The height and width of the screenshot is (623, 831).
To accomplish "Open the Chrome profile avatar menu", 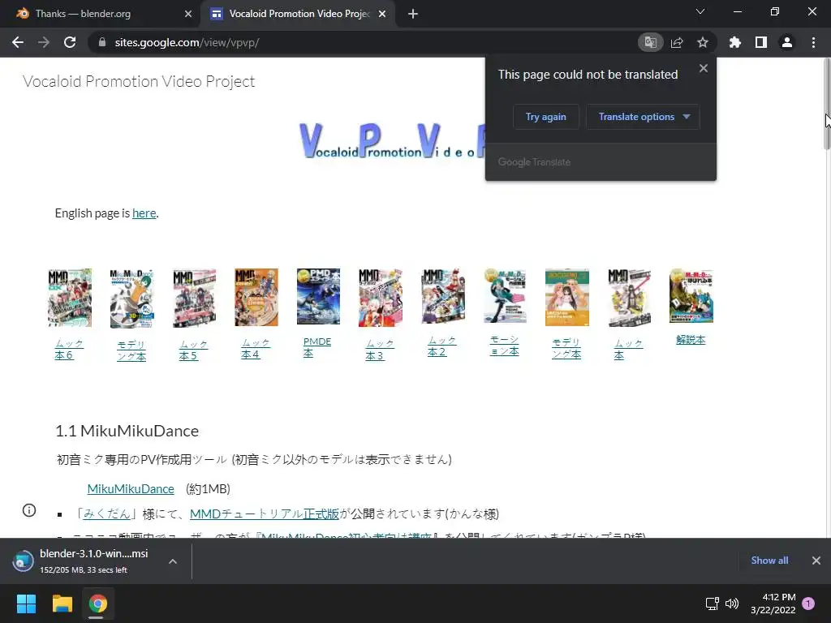I will pyautogui.click(x=787, y=42).
